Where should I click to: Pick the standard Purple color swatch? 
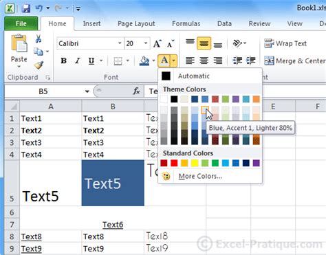(257, 163)
